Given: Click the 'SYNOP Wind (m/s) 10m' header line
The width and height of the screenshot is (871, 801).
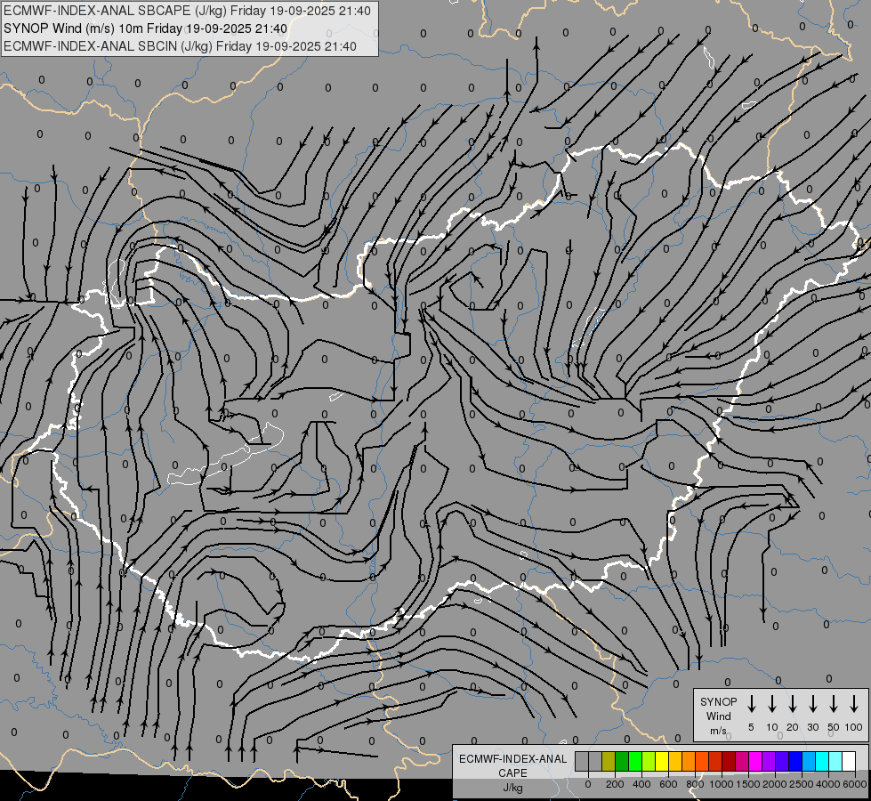Looking at the screenshot, I should coord(146,28).
